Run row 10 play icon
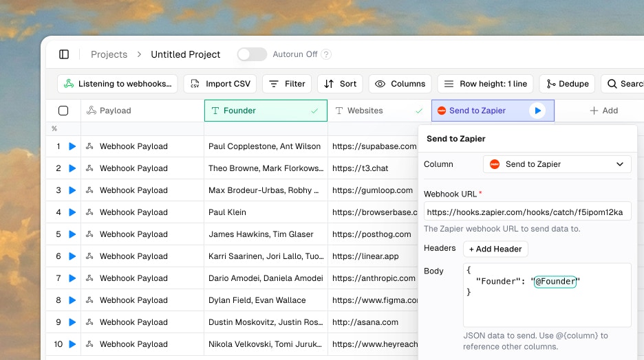This screenshot has height=360, width=644. (72, 344)
